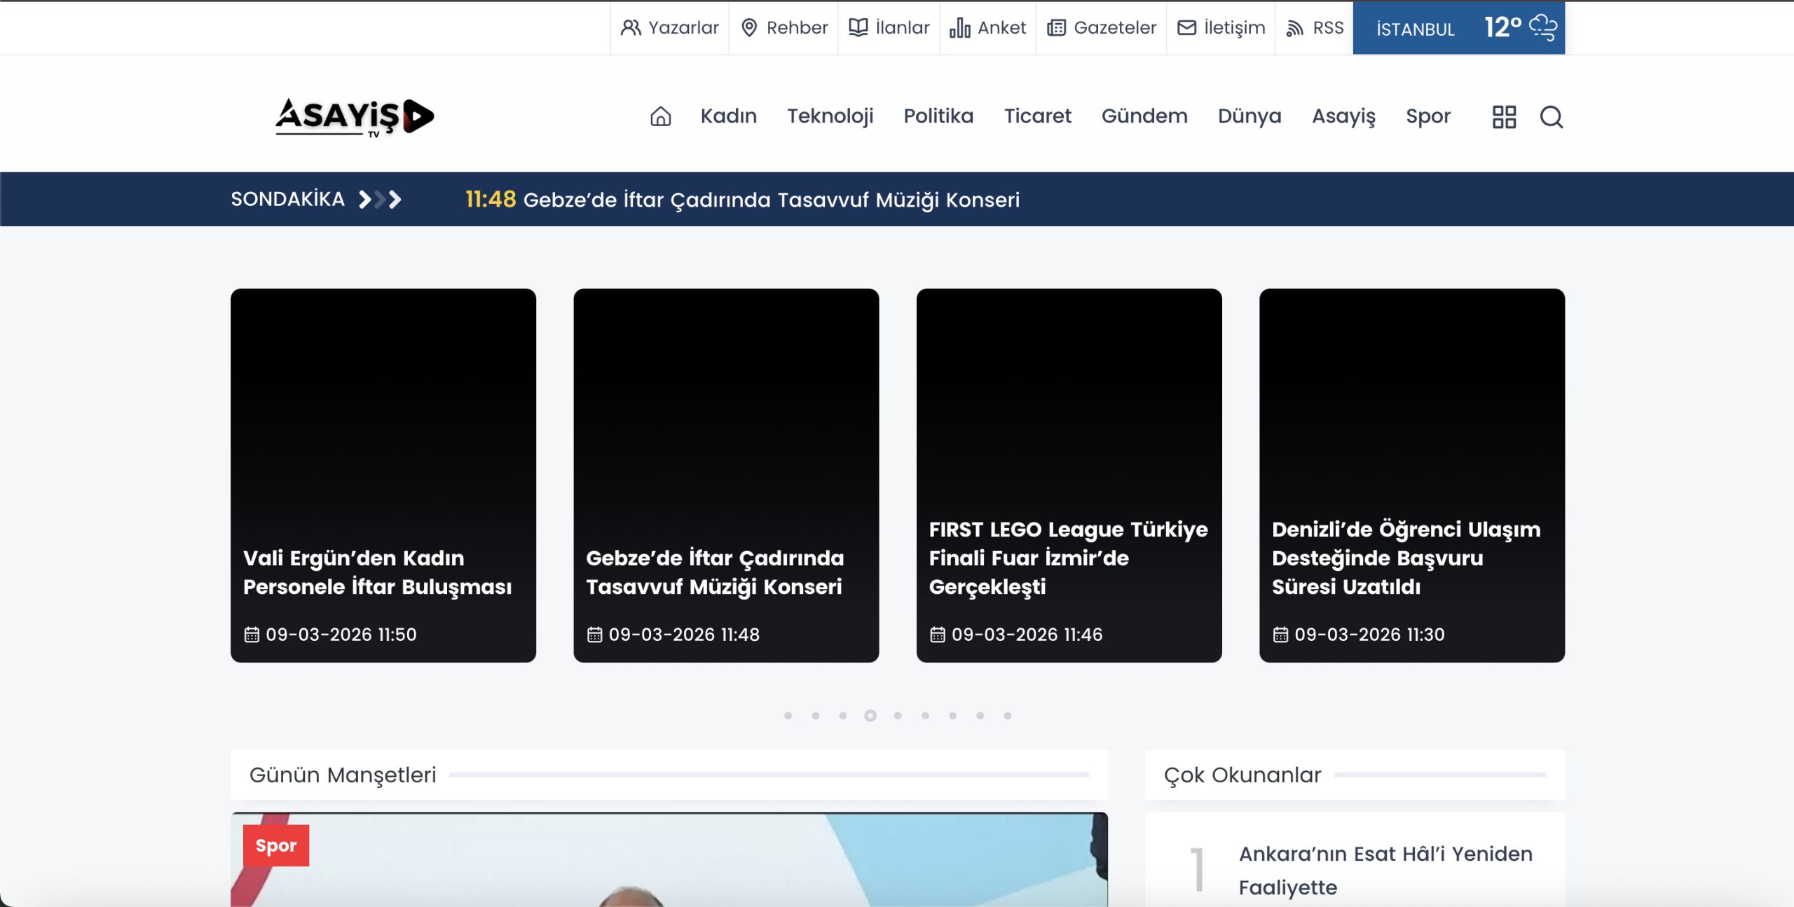The image size is (1794, 907).
Task: Open breaking news headline about Gebze concert
Action: [771, 200]
